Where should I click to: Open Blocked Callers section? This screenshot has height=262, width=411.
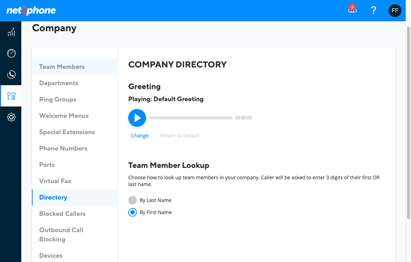click(x=75, y=214)
